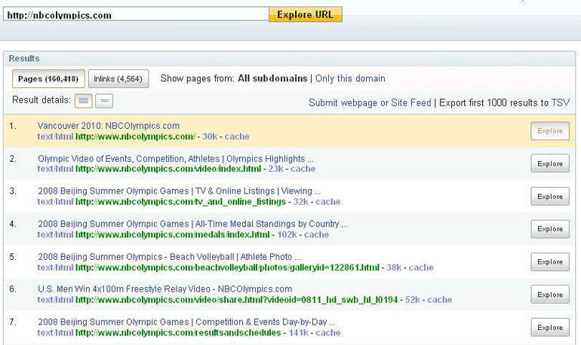Click the 141k size text
Viewport: 581px width, 345px height.
click(299, 333)
